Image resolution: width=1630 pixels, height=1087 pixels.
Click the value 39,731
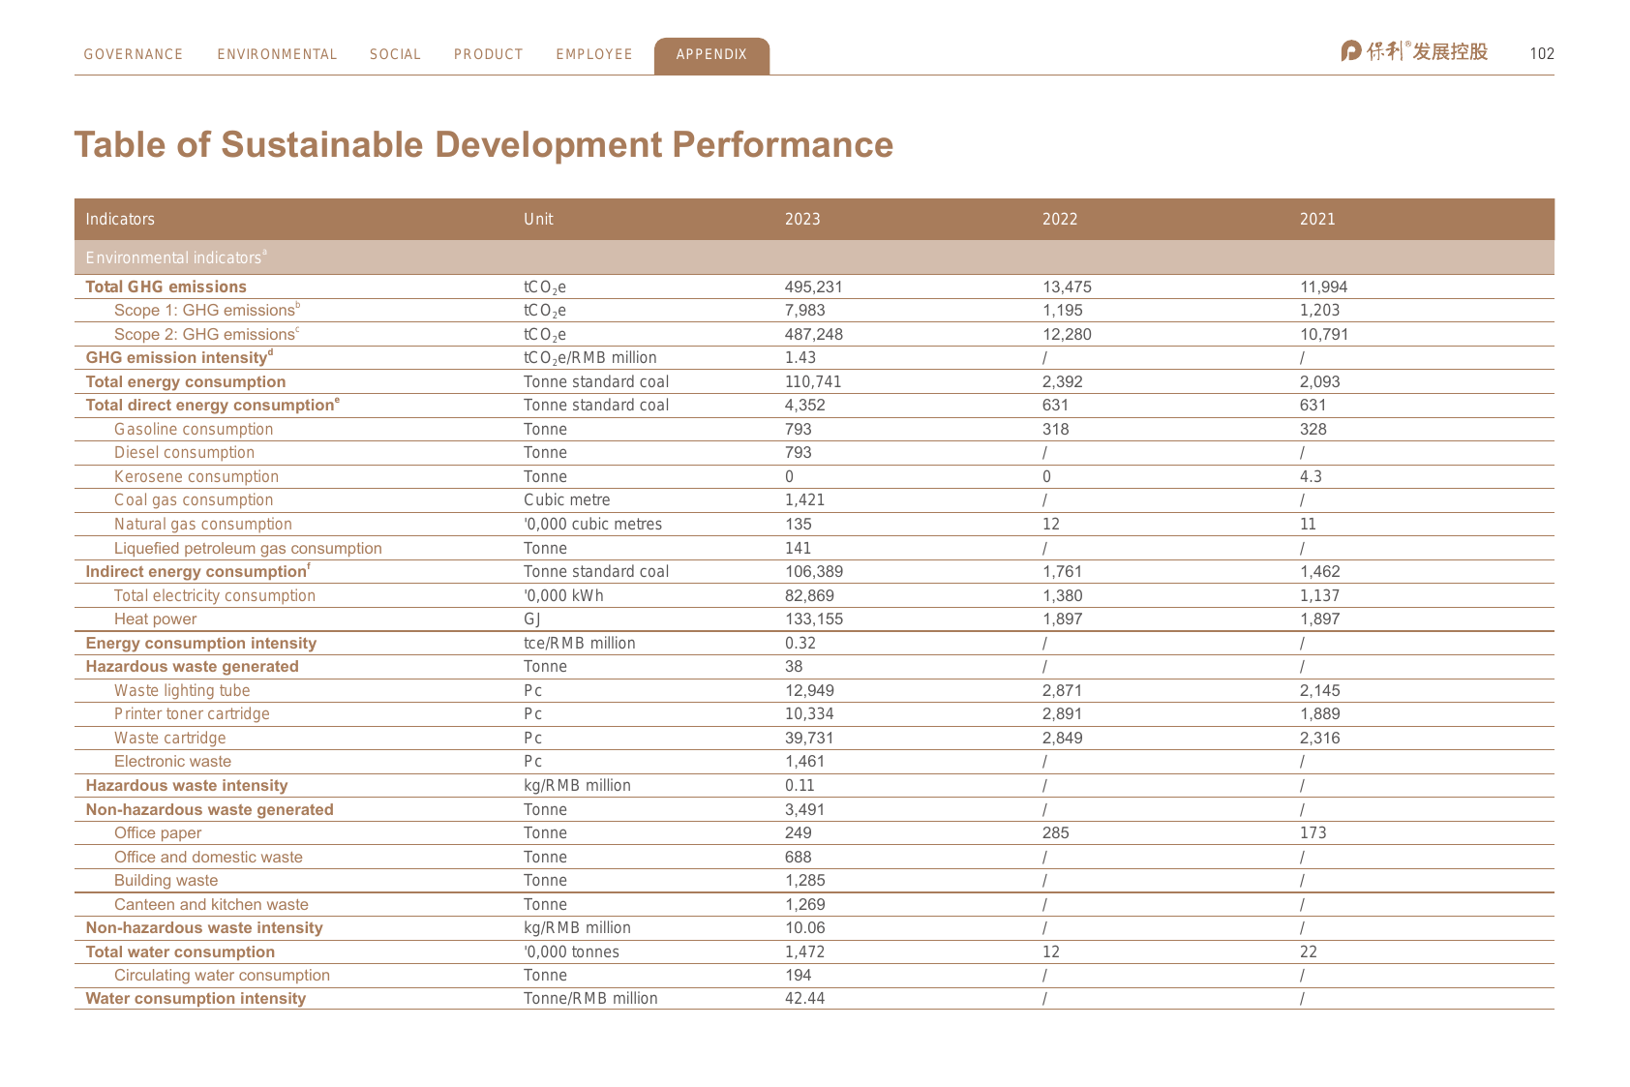click(x=809, y=738)
